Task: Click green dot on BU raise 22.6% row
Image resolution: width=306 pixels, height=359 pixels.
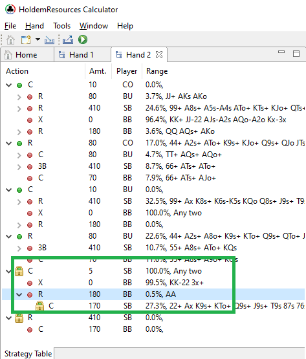Action: pos(19,237)
